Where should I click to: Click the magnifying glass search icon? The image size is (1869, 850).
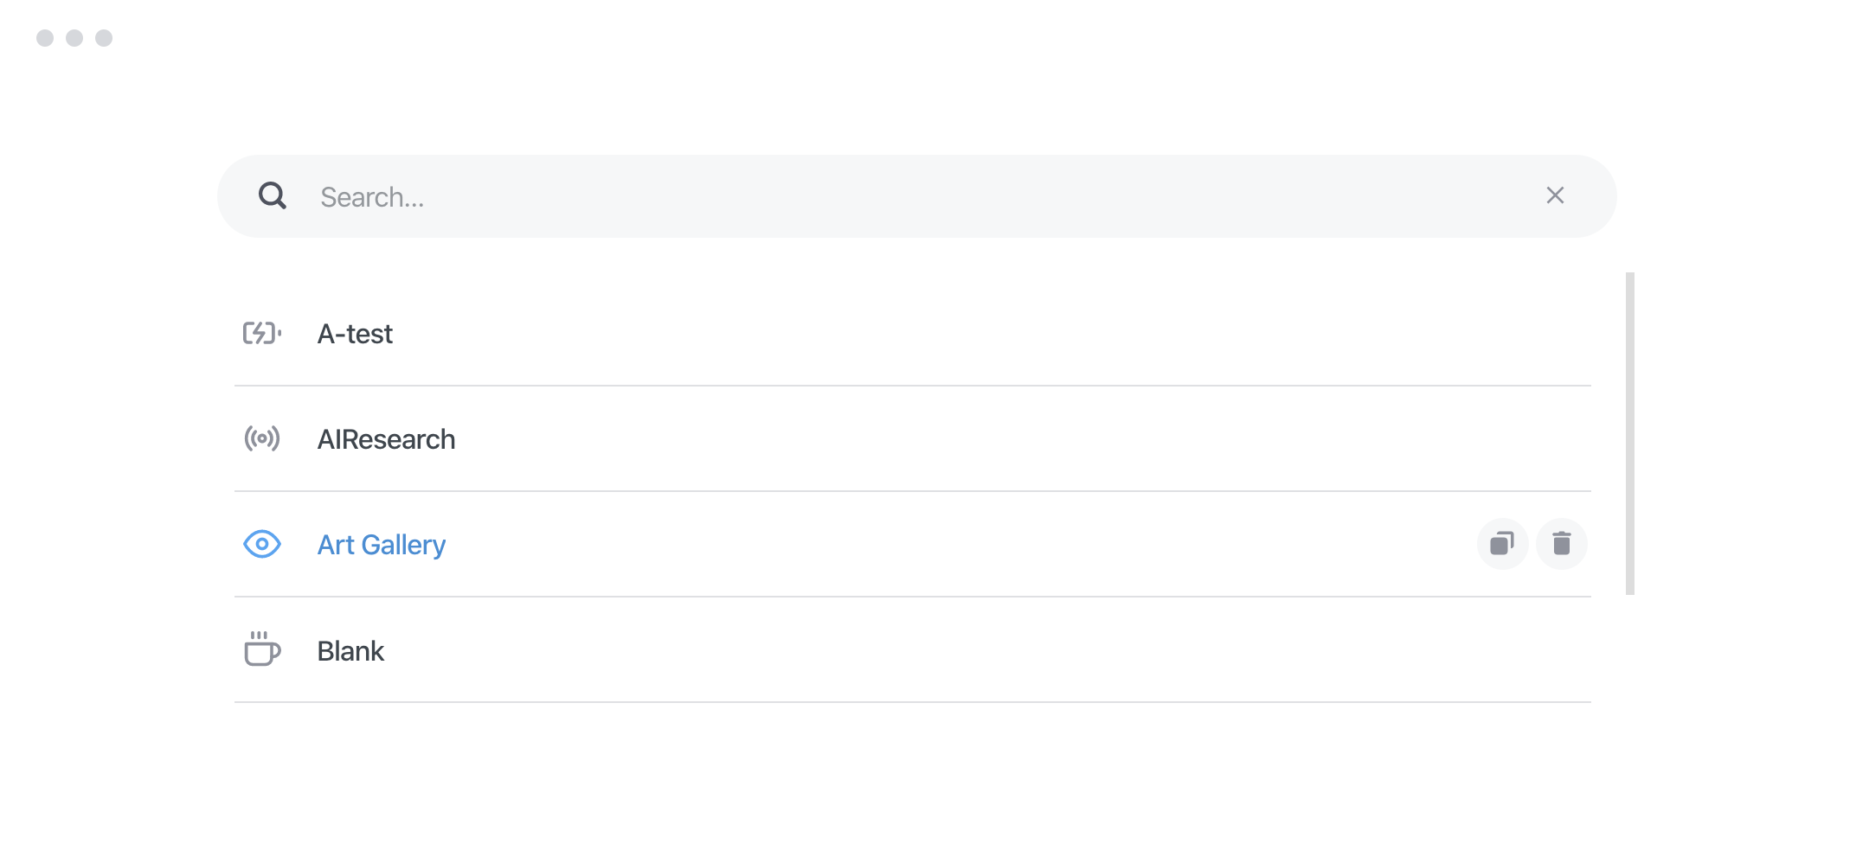coord(273,196)
